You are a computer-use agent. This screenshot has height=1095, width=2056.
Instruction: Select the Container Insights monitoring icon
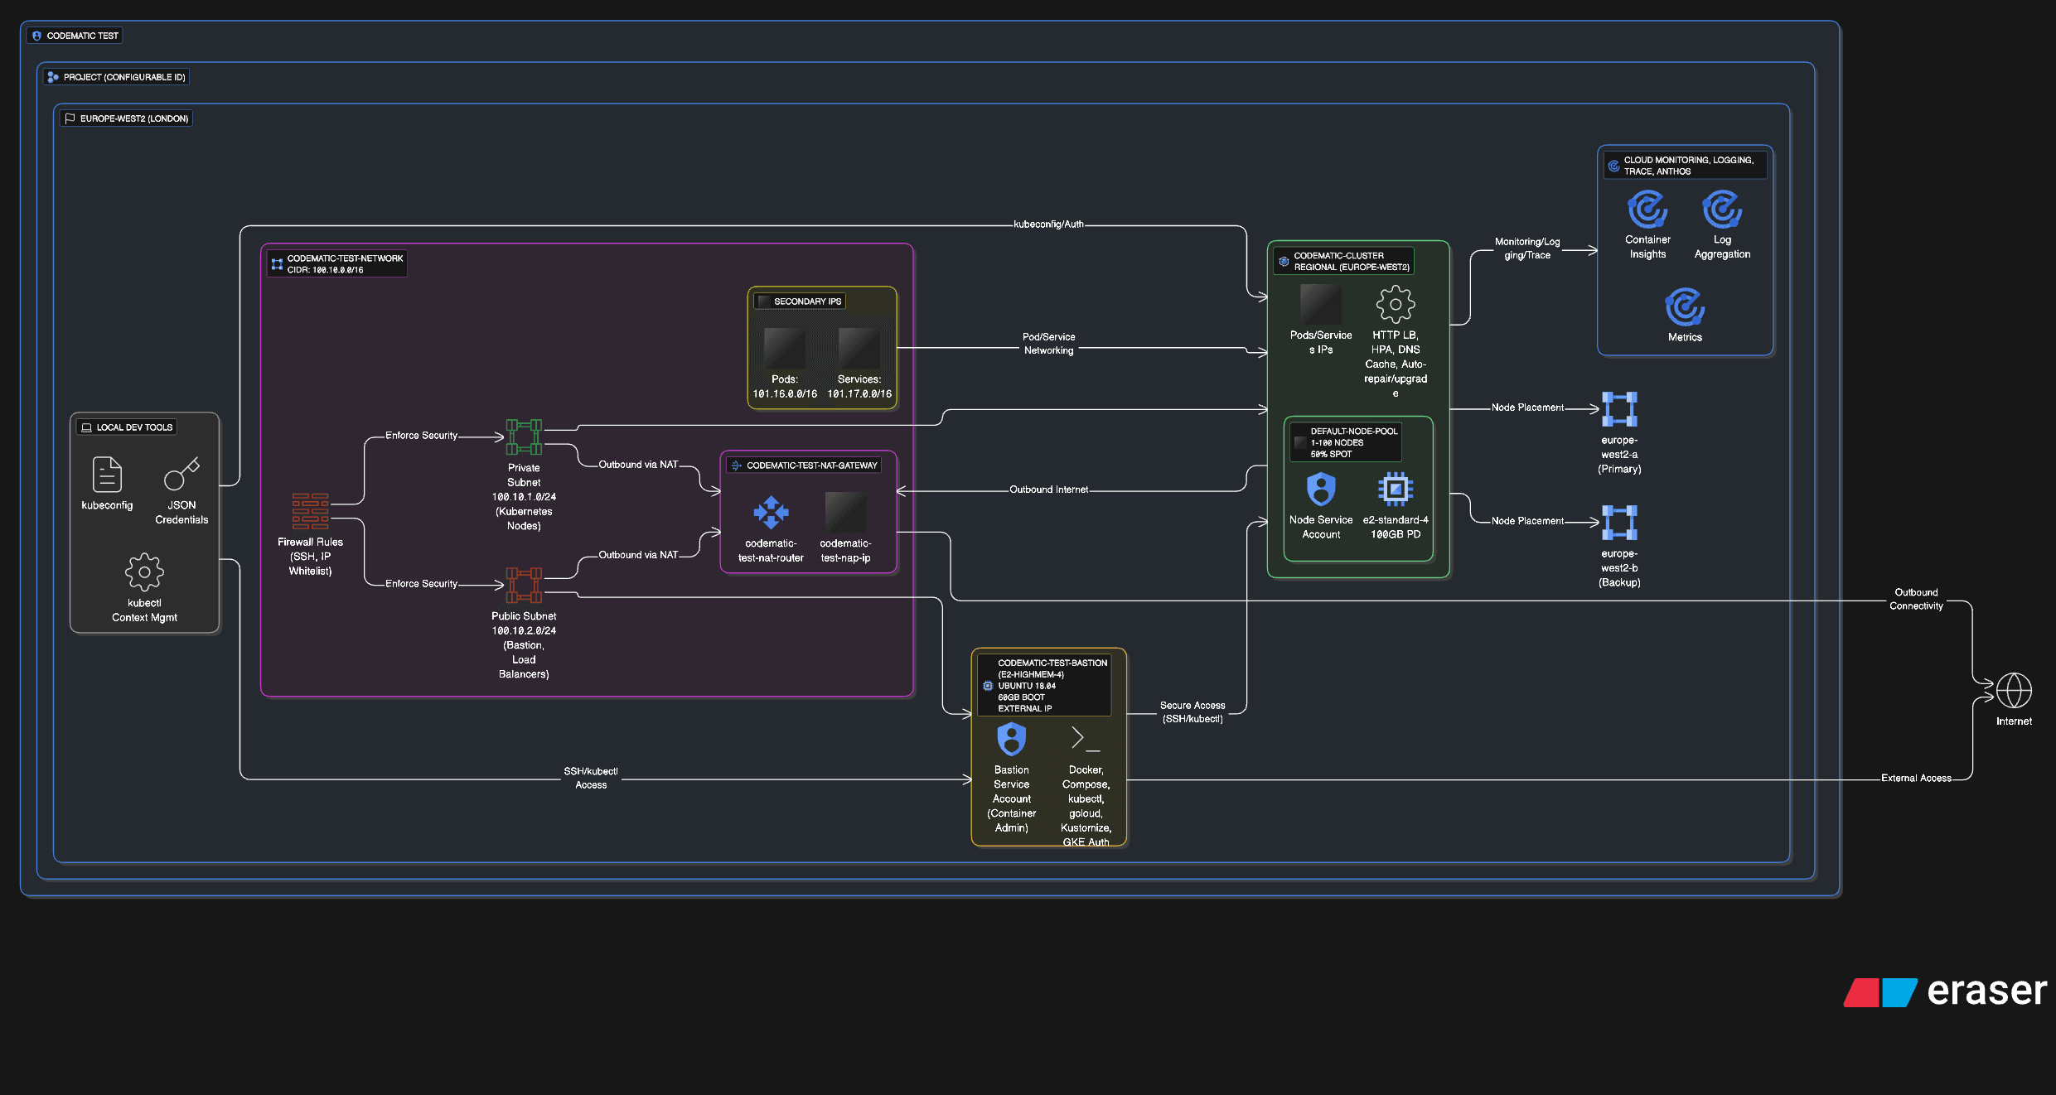pos(1647,209)
